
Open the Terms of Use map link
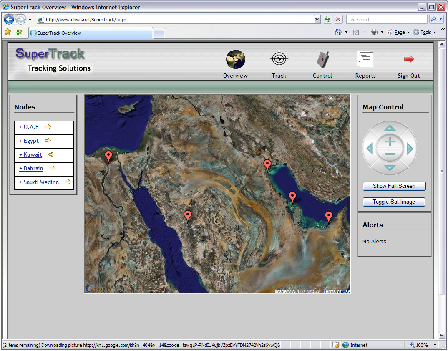tap(337, 291)
